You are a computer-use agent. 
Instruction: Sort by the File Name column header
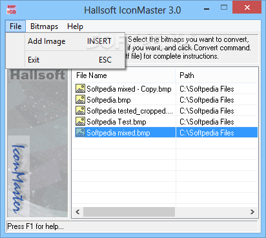pos(124,75)
